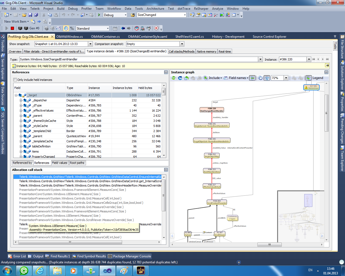Click the Save All toolbar icon
Image resolution: width=345 pixels, height=276 pixels.
click(x=36, y=15)
